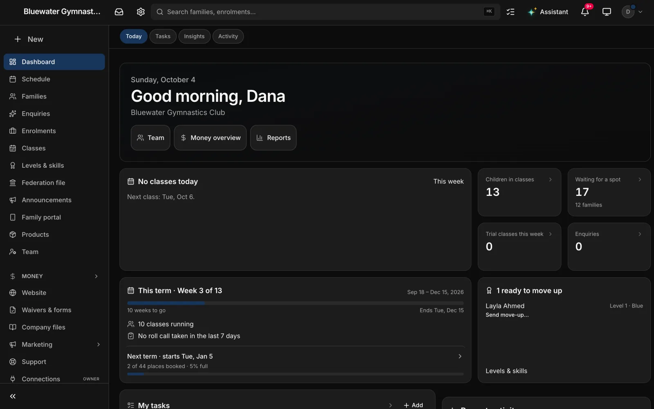Switch to the Tasks tab
Image resolution: width=654 pixels, height=409 pixels.
pos(163,36)
